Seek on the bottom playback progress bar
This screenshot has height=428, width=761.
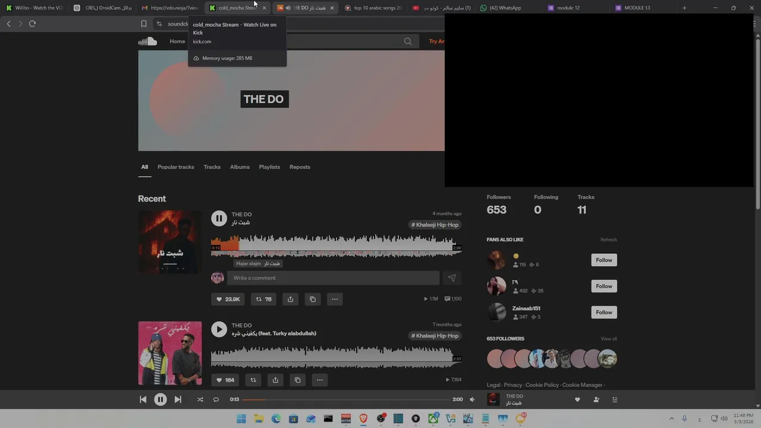coord(345,399)
